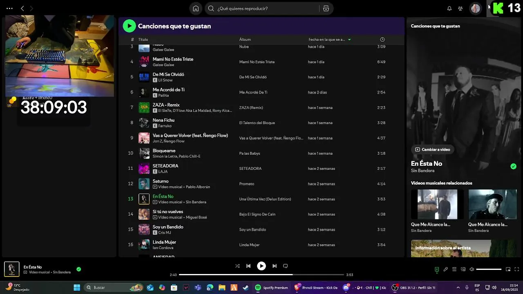523x294 pixels.
Task: Switch to ifrxnc0 Stream - Kick taskbar window
Action: [316, 287]
